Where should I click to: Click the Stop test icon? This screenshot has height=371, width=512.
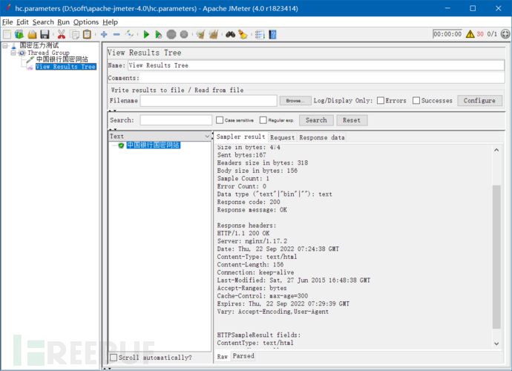pos(171,34)
